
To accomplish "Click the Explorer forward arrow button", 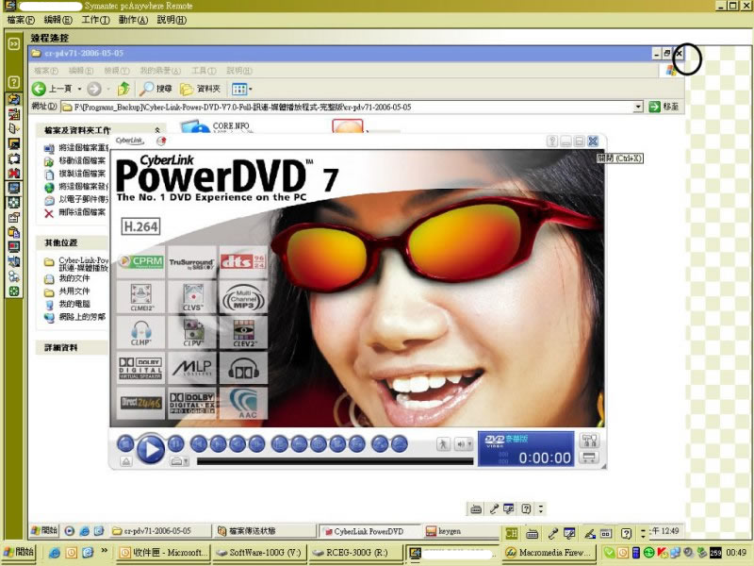I will pyautogui.click(x=94, y=89).
